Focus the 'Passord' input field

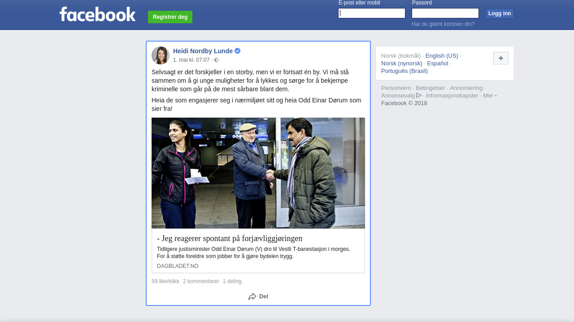tap(445, 13)
